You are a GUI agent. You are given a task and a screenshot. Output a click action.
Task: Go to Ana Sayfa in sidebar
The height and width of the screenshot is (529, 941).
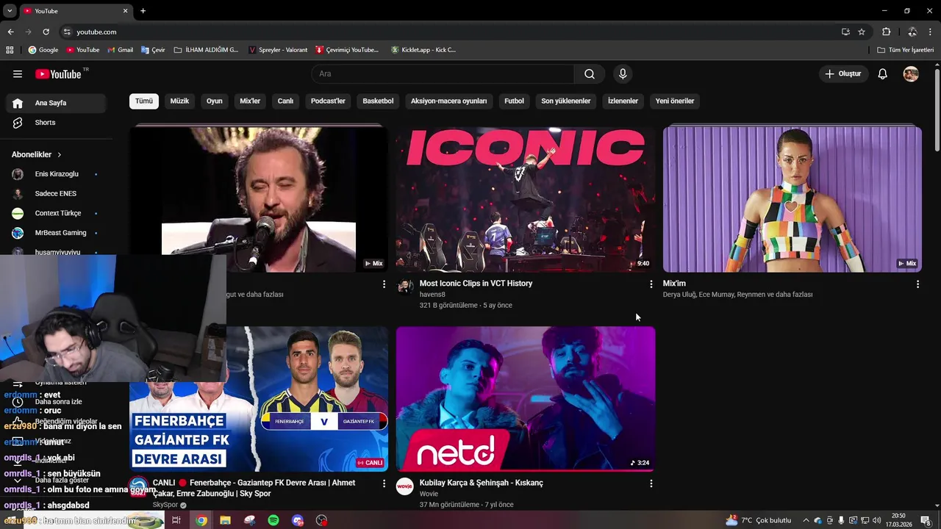[56, 103]
